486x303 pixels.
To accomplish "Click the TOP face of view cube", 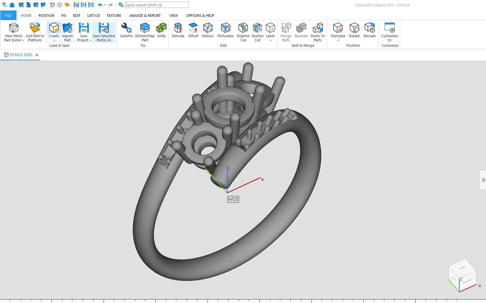I will point(462,268).
